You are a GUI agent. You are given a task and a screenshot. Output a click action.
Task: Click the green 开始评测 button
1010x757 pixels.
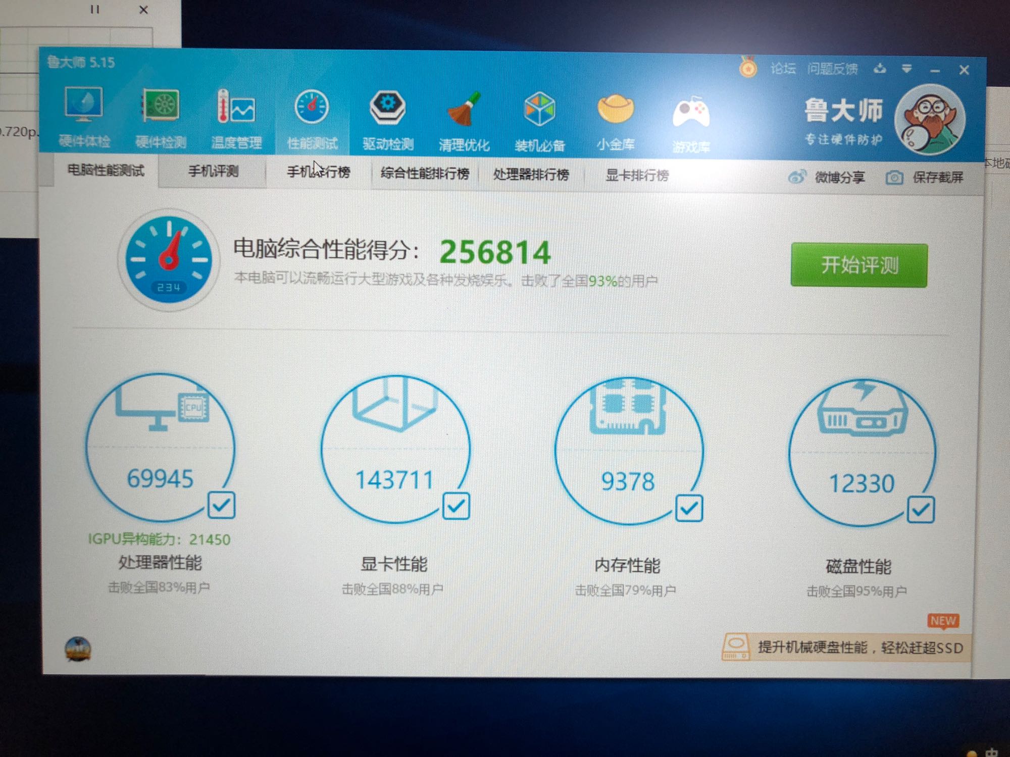859,265
